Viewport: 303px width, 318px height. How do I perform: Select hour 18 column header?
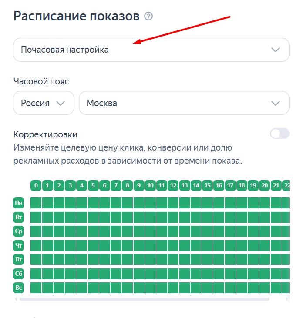242,186
